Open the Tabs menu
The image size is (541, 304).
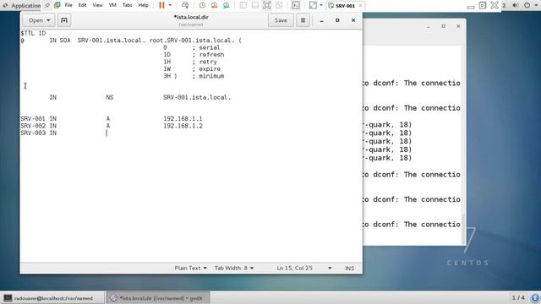point(128,5)
